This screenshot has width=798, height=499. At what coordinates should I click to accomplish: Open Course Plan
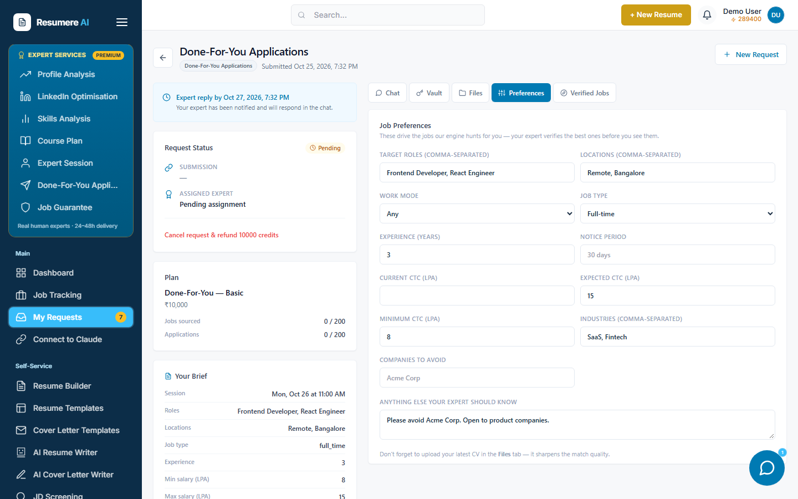tap(71, 141)
